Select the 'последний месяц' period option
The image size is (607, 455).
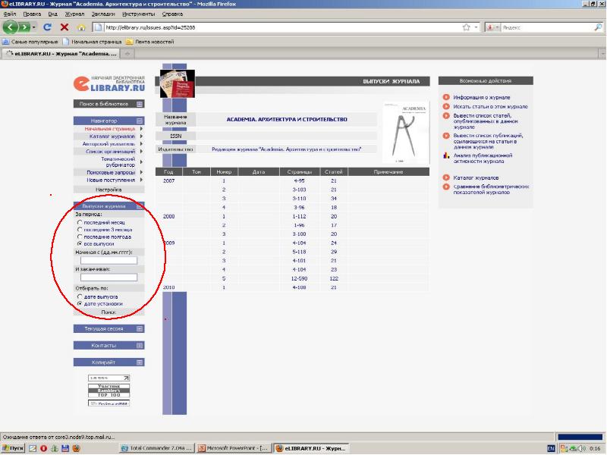coord(80,222)
